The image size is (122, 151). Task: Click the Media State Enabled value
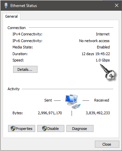[x=103, y=47]
